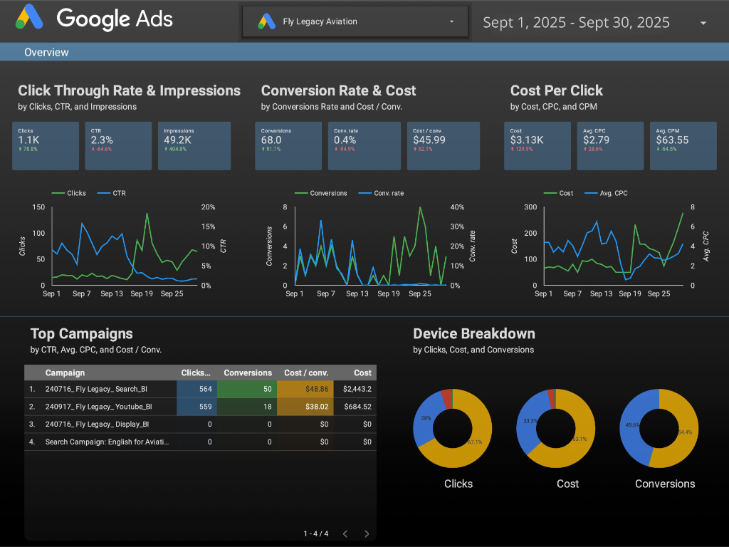Viewport: 729px width, 547px height.
Task: Open the Cost $3.13K scorecard
Action: click(537, 145)
